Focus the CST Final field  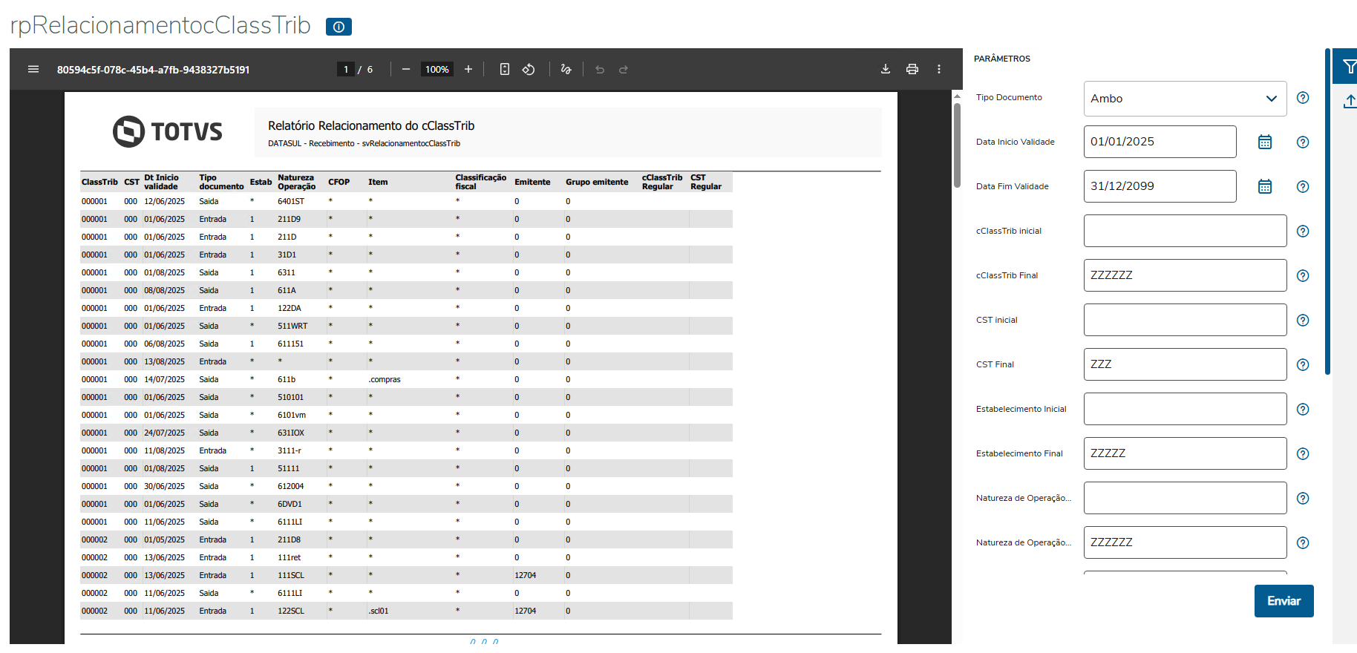point(1186,364)
